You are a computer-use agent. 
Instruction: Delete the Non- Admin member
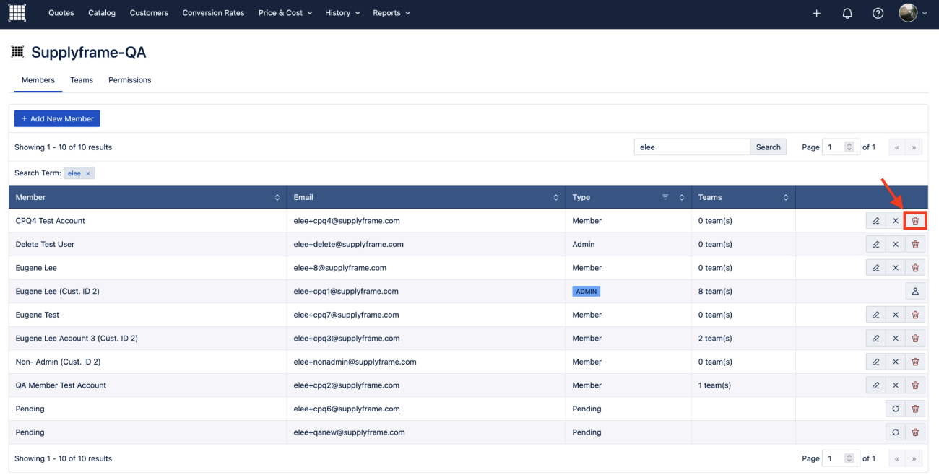tap(915, 362)
